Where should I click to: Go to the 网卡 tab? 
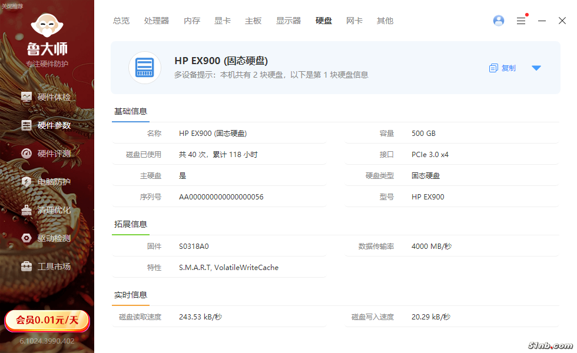point(354,21)
